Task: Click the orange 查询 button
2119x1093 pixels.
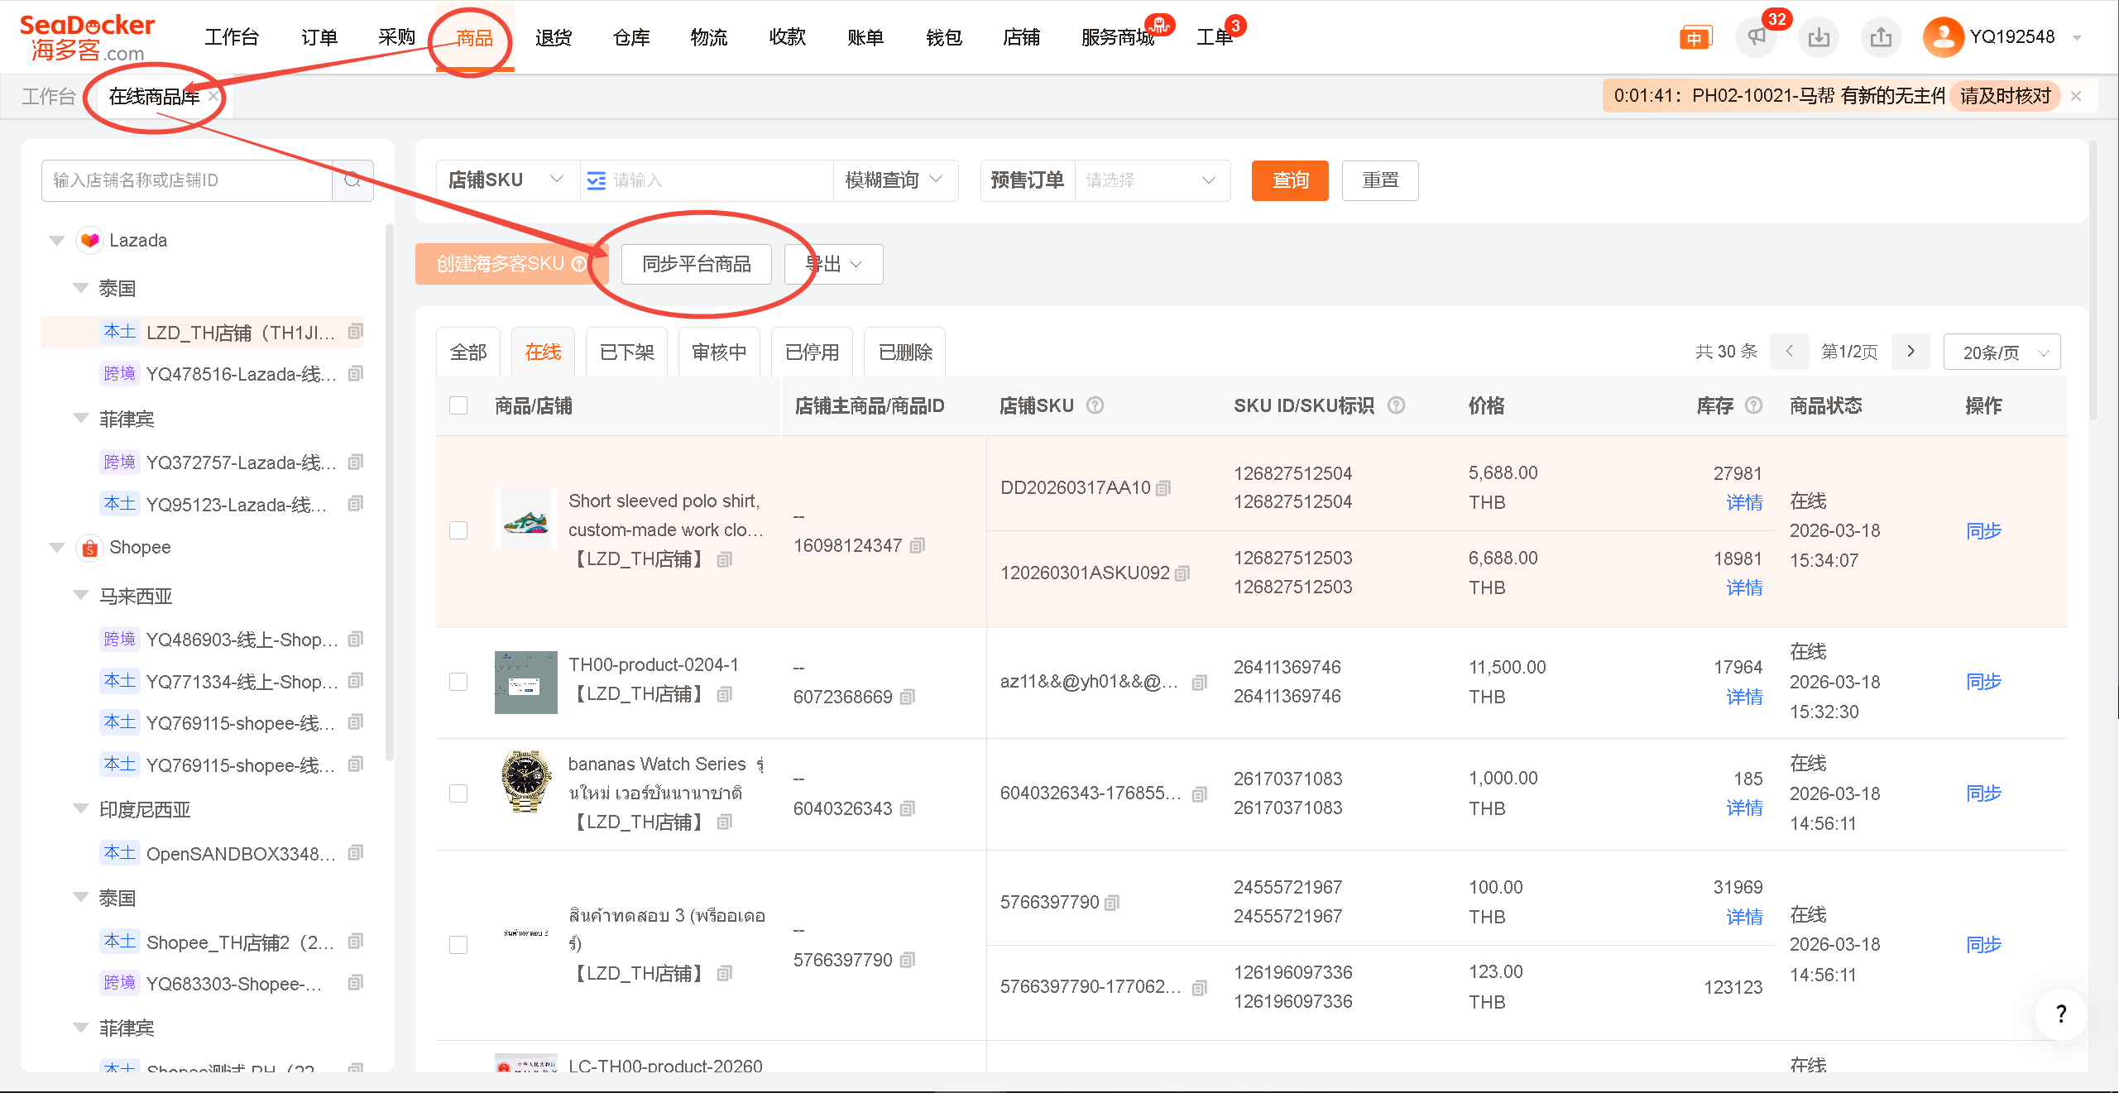Action: point(1289,180)
